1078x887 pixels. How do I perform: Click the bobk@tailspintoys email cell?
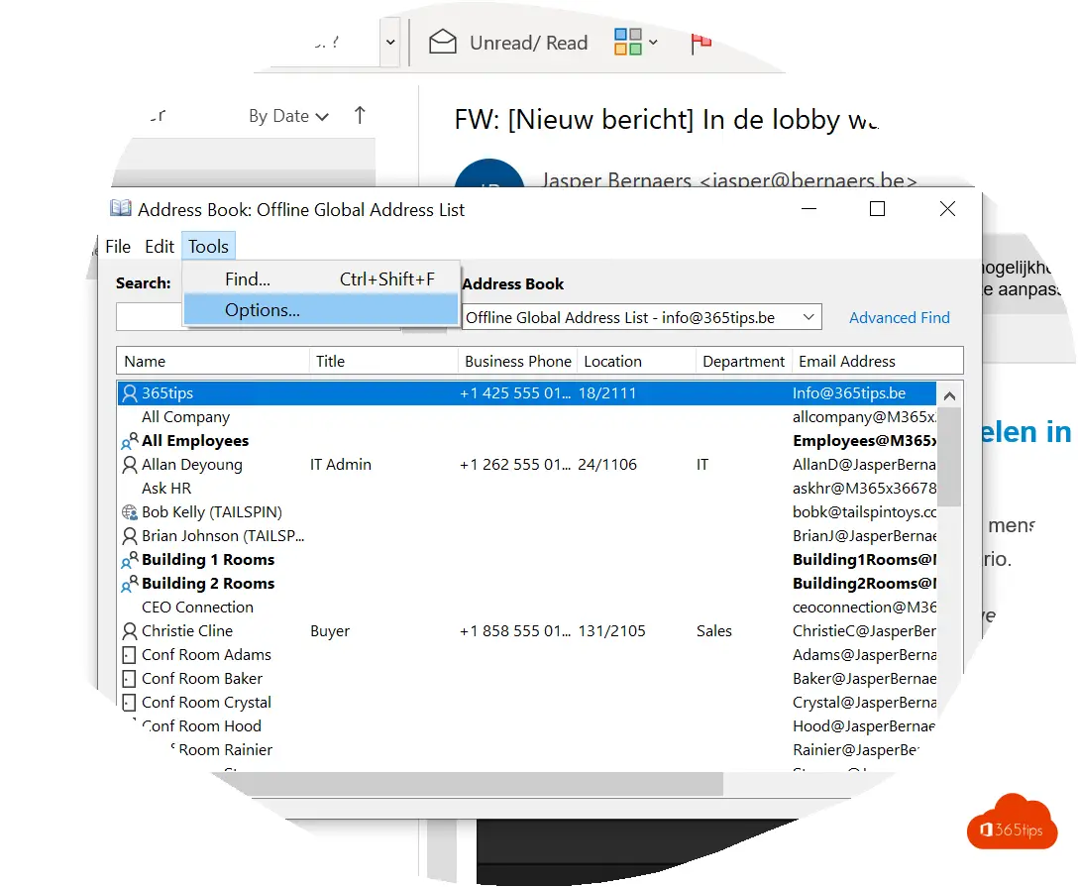tap(864, 512)
